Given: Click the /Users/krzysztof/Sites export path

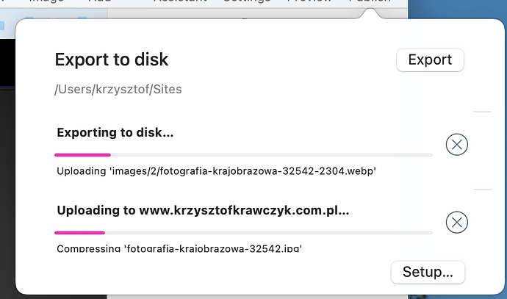Looking at the screenshot, I should pyautogui.click(x=118, y=90).
